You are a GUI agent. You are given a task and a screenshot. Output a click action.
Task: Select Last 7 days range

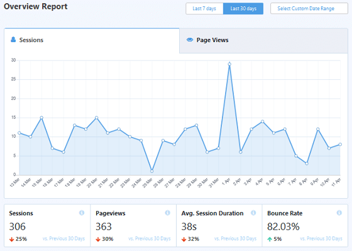click(204, 9)
